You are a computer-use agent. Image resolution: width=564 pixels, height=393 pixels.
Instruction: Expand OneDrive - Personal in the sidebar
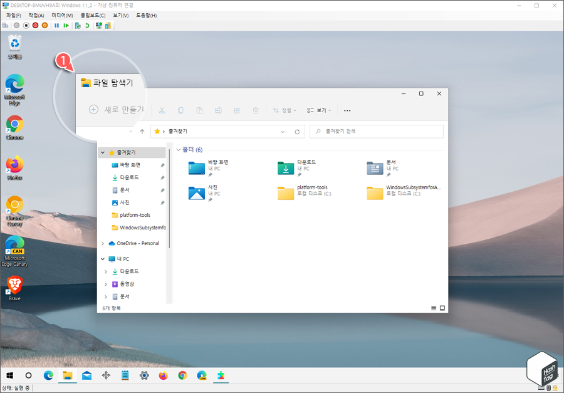tap(104, 243)
